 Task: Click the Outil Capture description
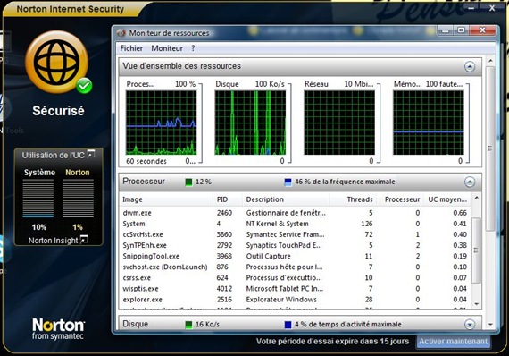click(x=268, y=256)
